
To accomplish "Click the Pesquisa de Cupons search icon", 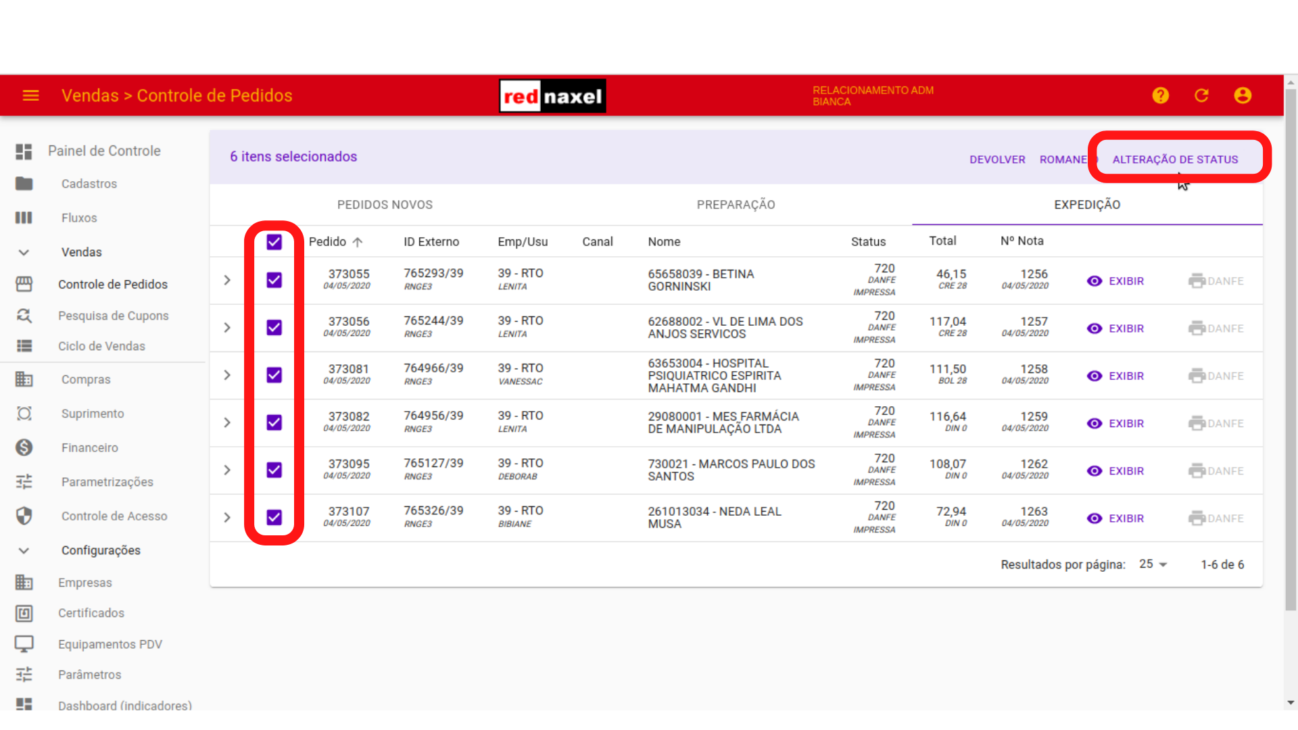I will [24, 316].
